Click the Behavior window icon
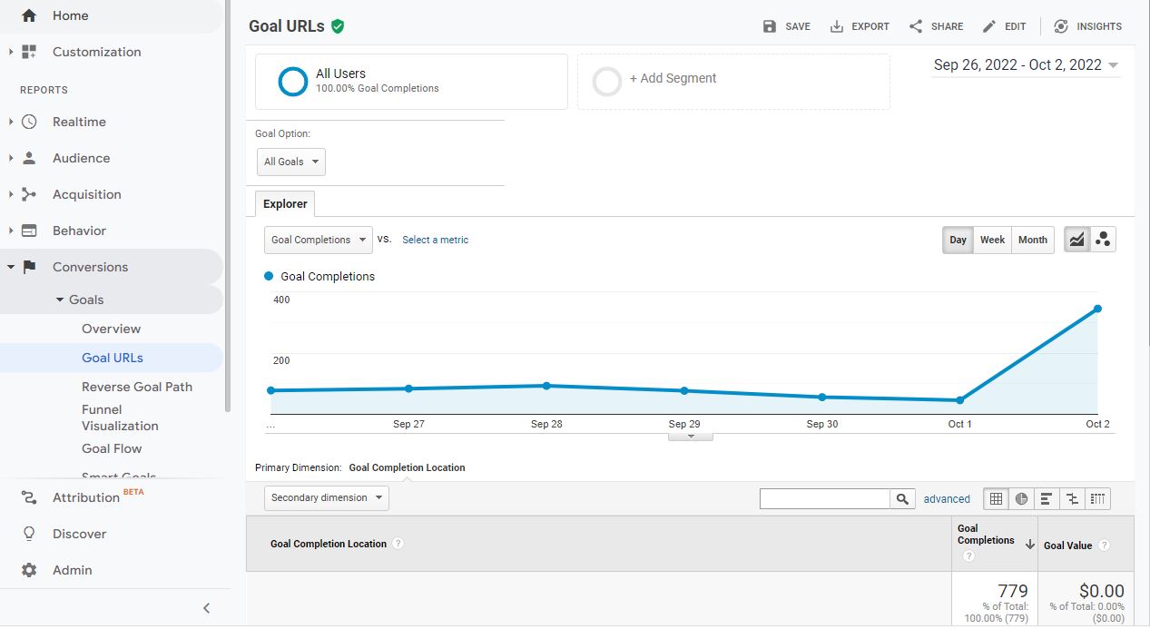1150x629 pixels. click(x=29, y=231)
